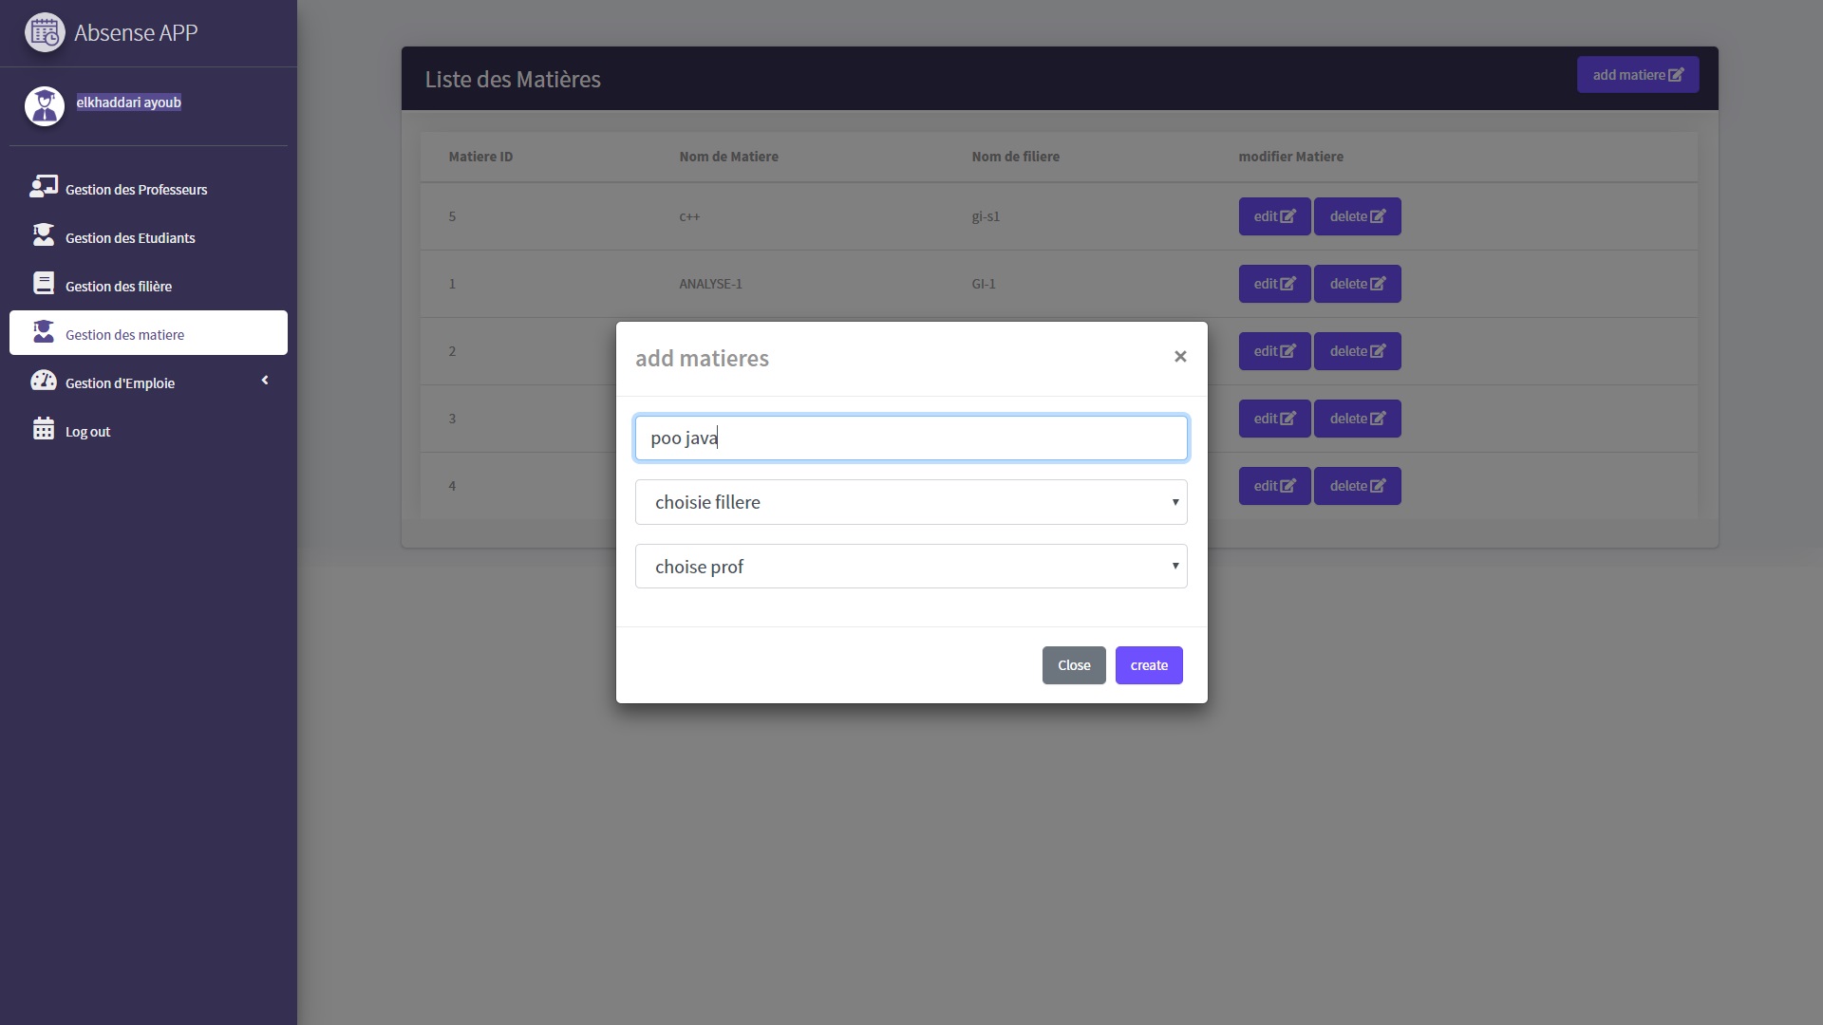This screenshot has width=1823, height=1025.
Task: Open the choisie fillere dropdown
Action: click(x=911, y=502)
